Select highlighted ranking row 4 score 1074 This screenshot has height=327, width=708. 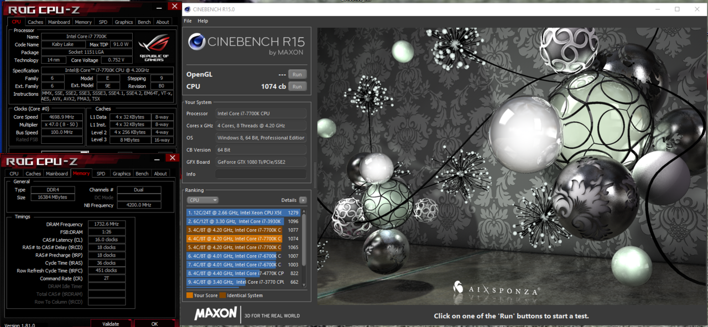243,238
